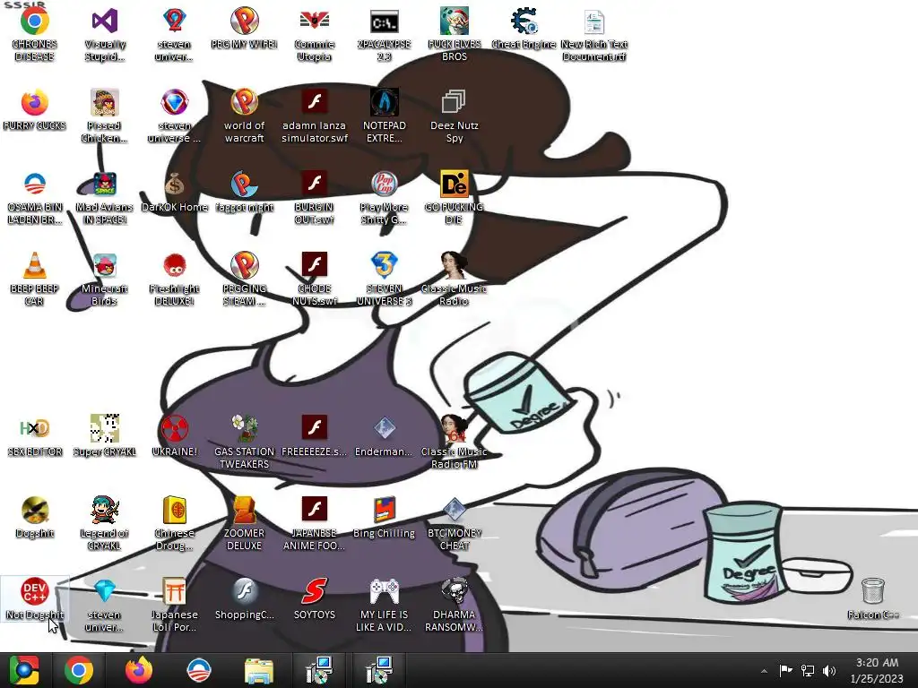Viewport: 918px width, 688px height.
Task: Open the Pissed Chicken... game shortcut
Action: coord(105,116)
